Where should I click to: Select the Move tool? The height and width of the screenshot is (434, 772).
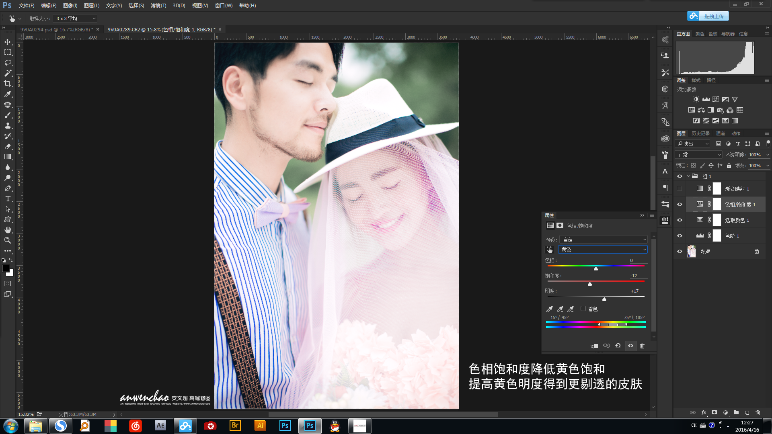[8, 42]
